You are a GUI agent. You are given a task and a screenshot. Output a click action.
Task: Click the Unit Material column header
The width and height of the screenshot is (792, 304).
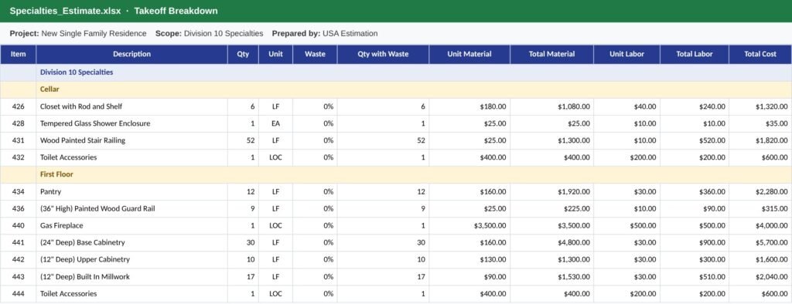click(x=469, y=54)
